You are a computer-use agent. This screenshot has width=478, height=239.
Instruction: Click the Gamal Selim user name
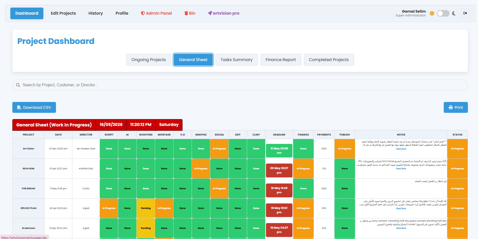click(x=414, y=11)
